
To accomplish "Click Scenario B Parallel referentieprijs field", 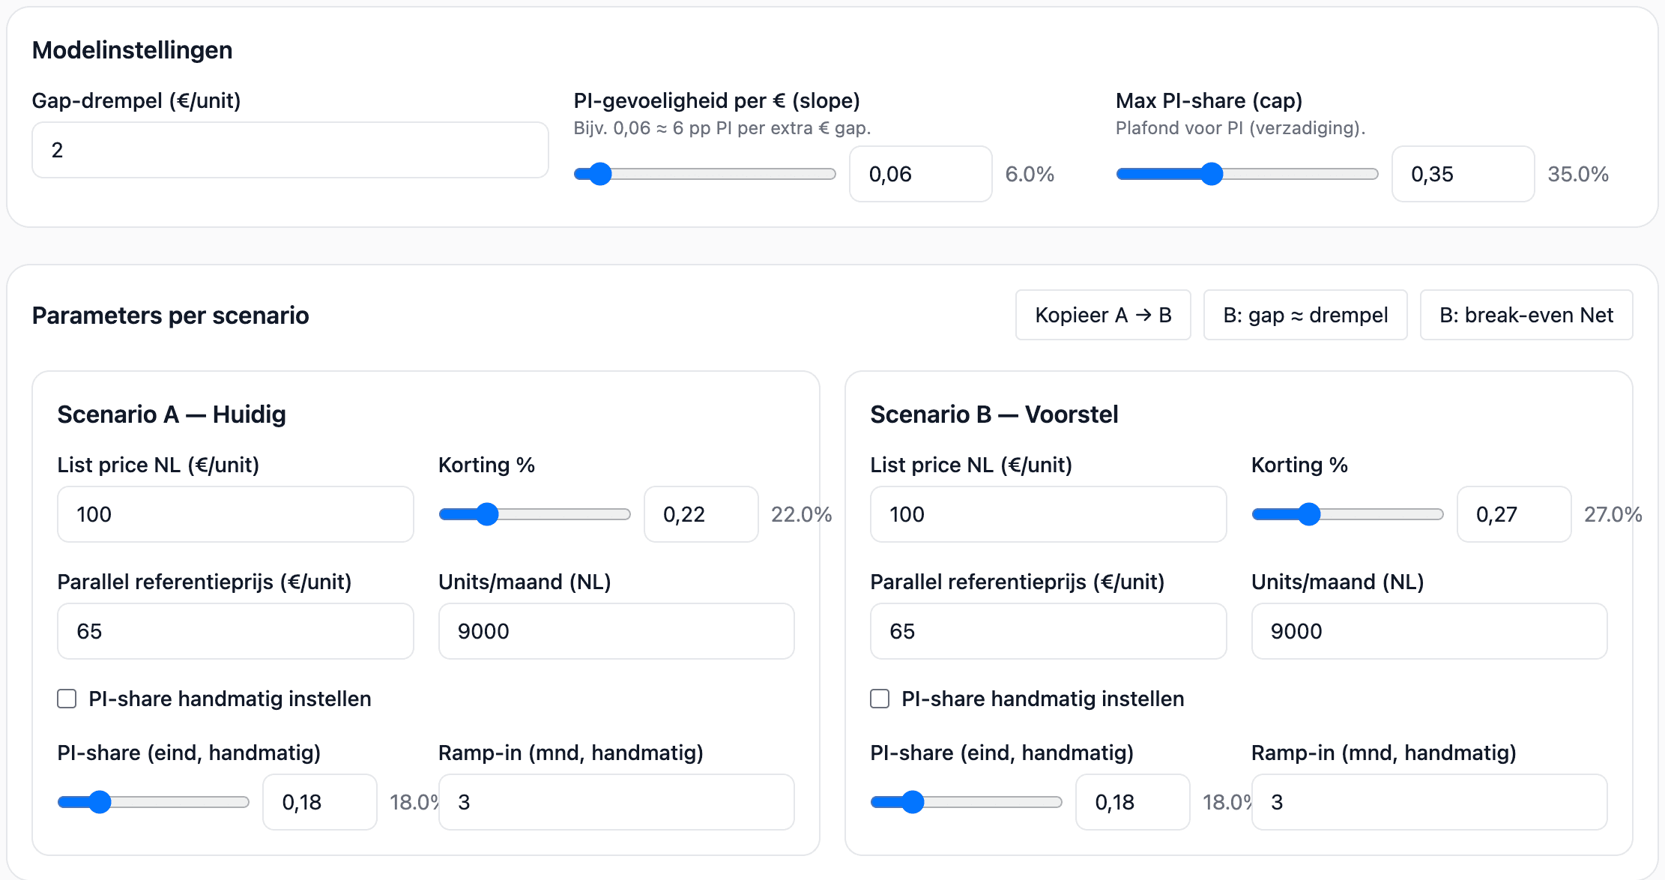I will point(1048,631).
